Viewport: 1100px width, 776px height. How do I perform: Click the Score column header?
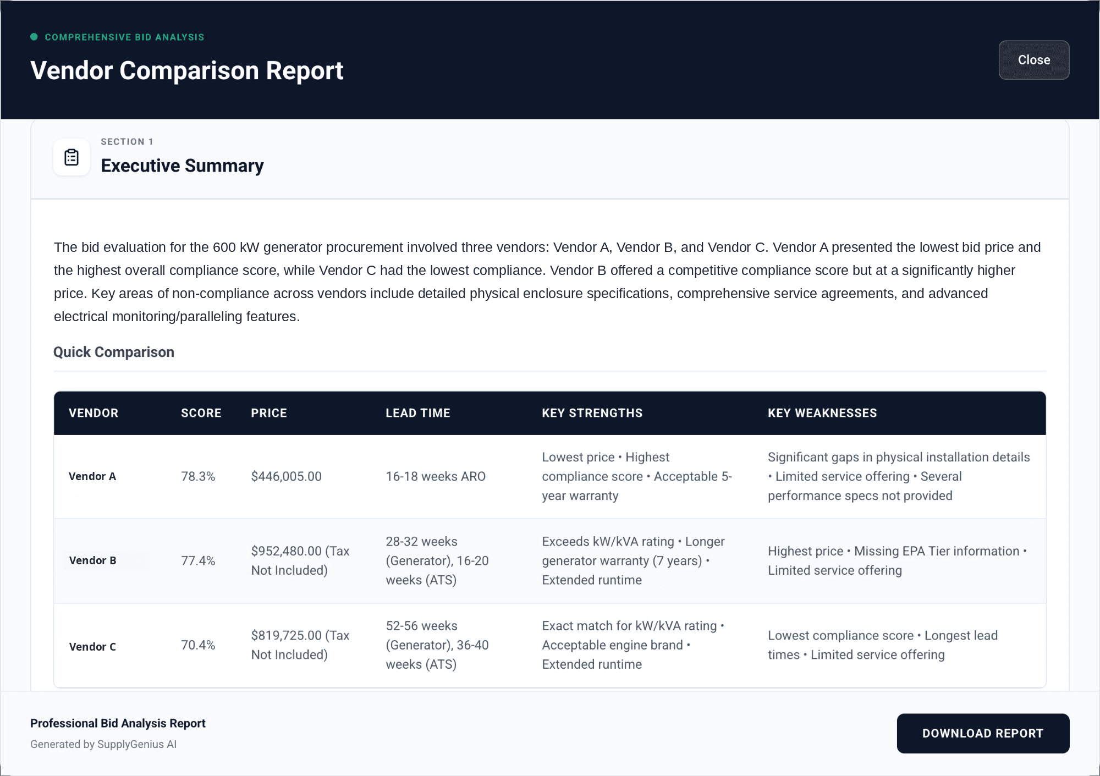coord(201,413)
